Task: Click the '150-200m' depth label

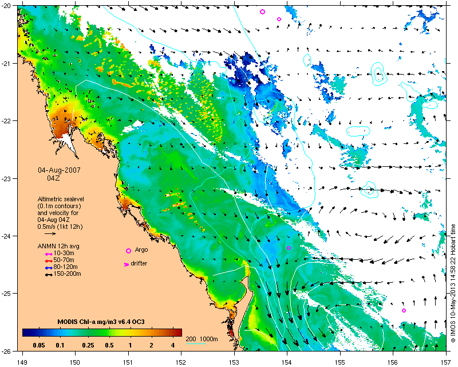Action: [x=68, y=274]
